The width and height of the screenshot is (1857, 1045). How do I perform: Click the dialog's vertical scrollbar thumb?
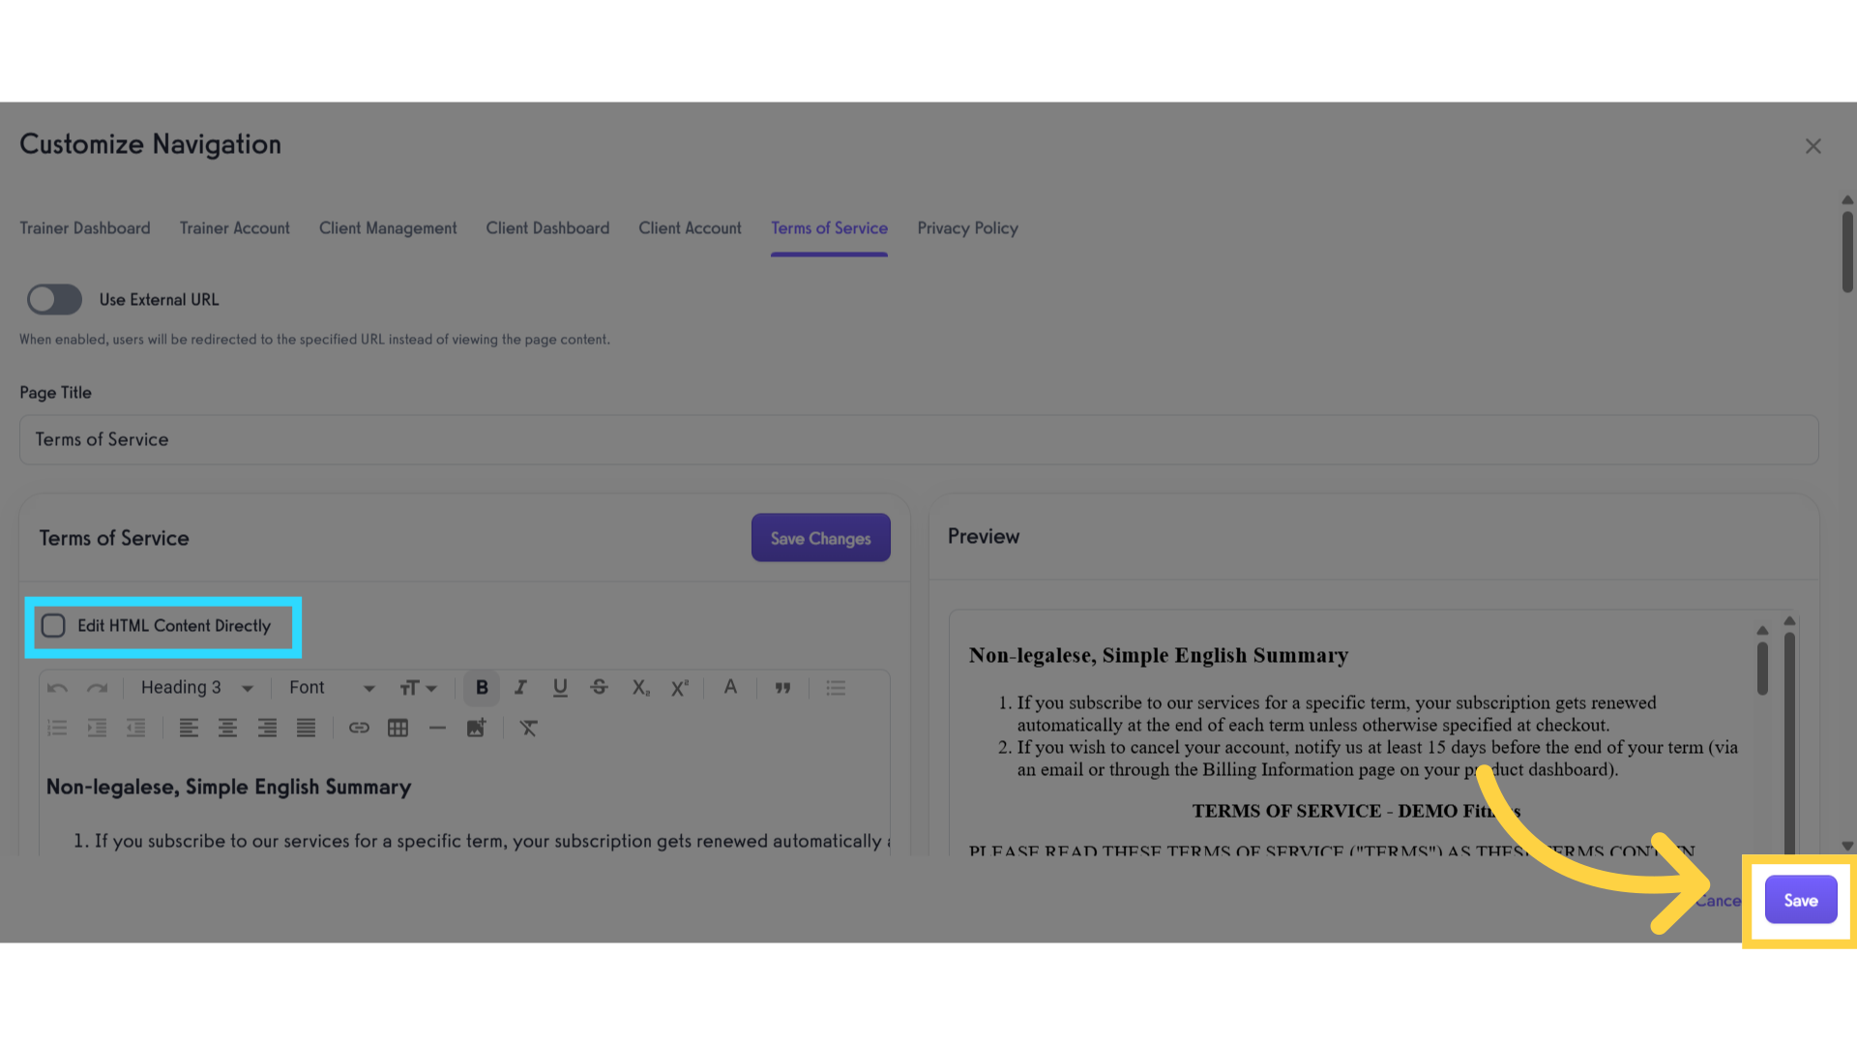pyautogui.click(x=1847, y=251)
